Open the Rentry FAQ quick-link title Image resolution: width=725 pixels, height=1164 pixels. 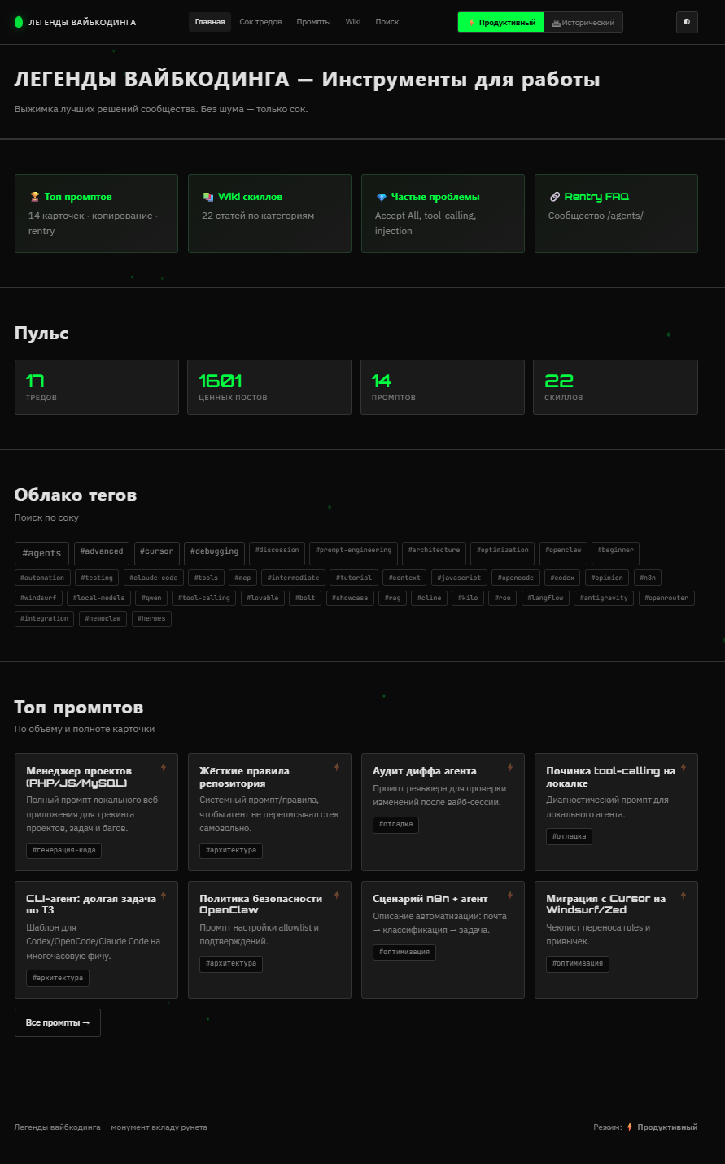(596, 197)
